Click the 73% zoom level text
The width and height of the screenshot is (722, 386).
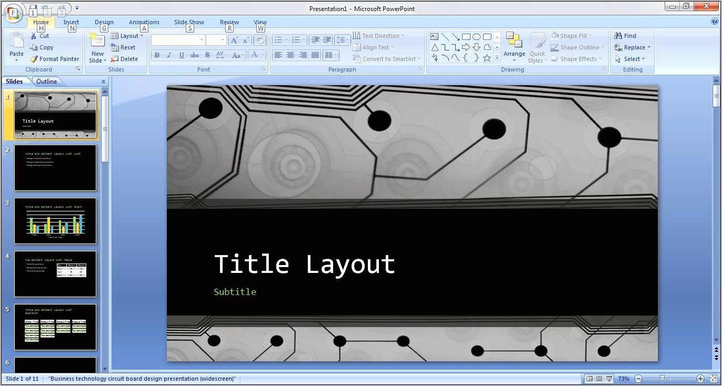tap(624, 379)
